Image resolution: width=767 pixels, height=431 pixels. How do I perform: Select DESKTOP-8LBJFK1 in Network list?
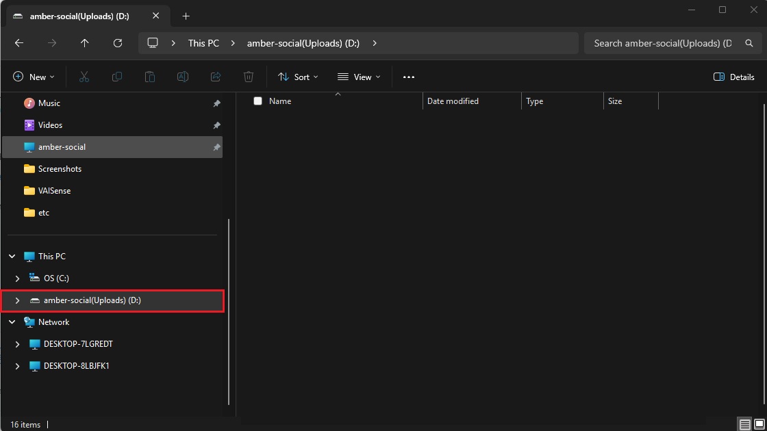112,366
